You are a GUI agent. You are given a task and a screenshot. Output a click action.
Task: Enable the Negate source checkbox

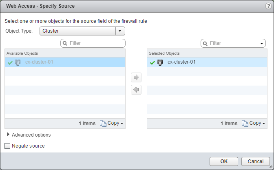click(x=7, y=146)
